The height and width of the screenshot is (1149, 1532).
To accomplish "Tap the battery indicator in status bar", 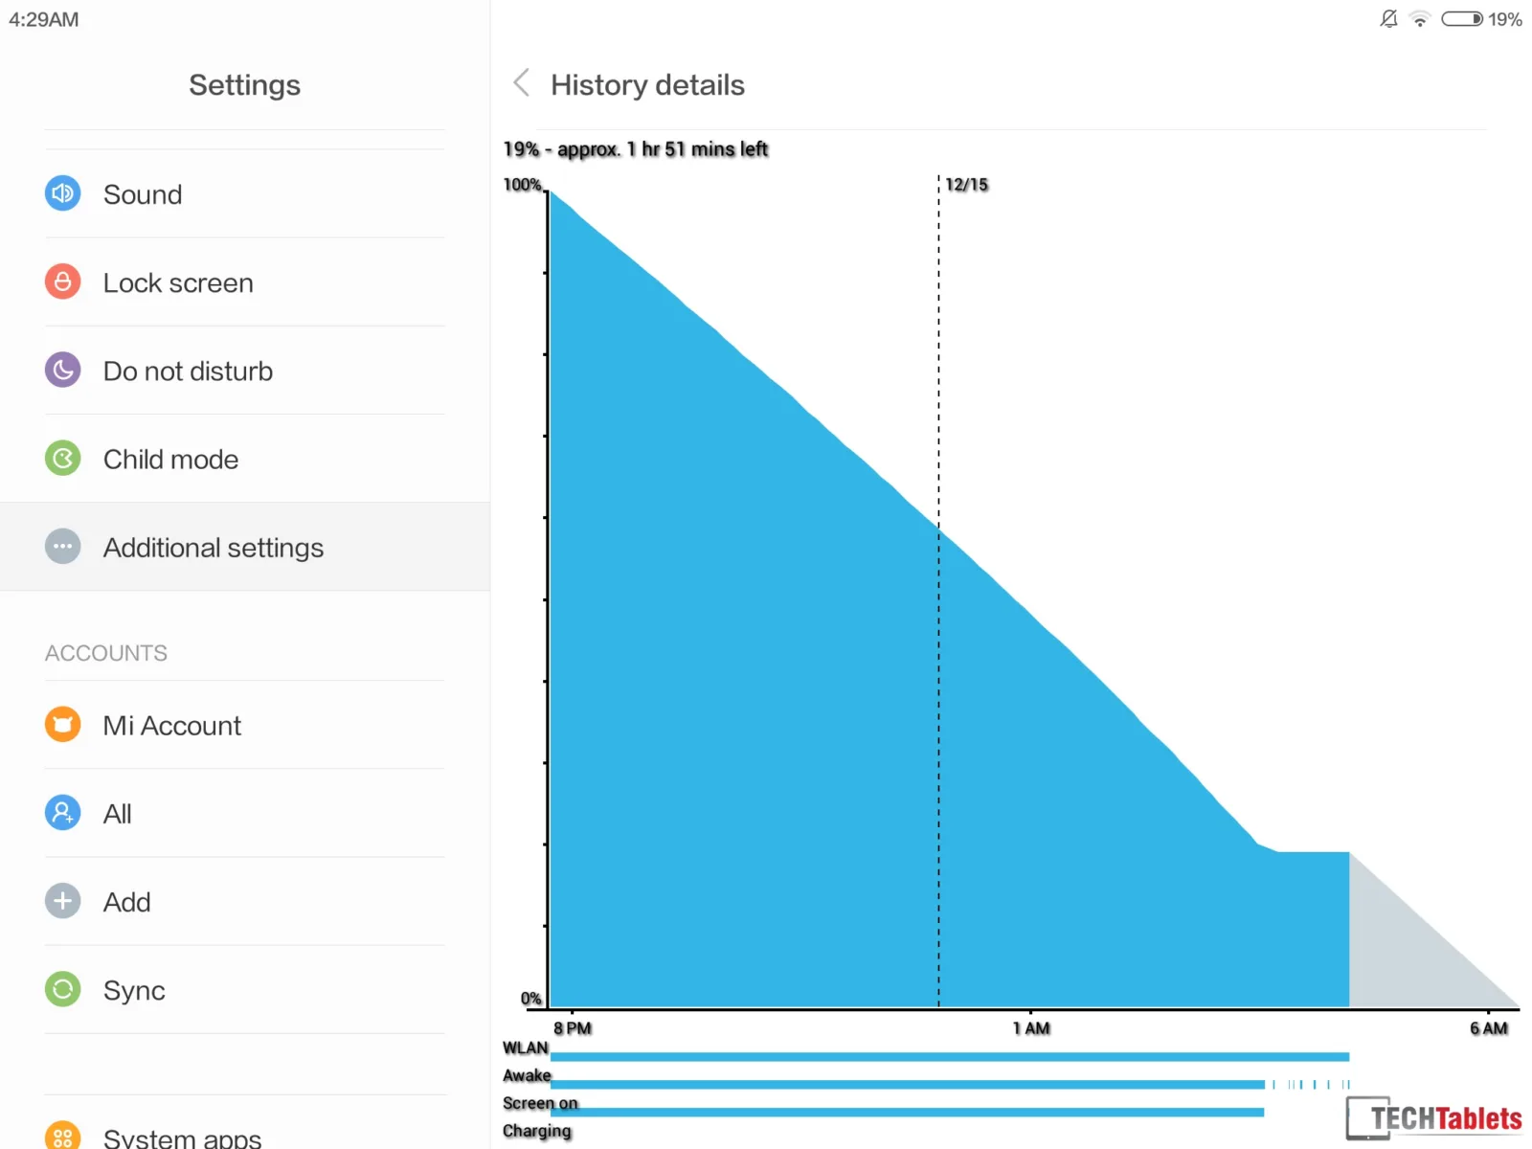I will (x=1462, y=19).
